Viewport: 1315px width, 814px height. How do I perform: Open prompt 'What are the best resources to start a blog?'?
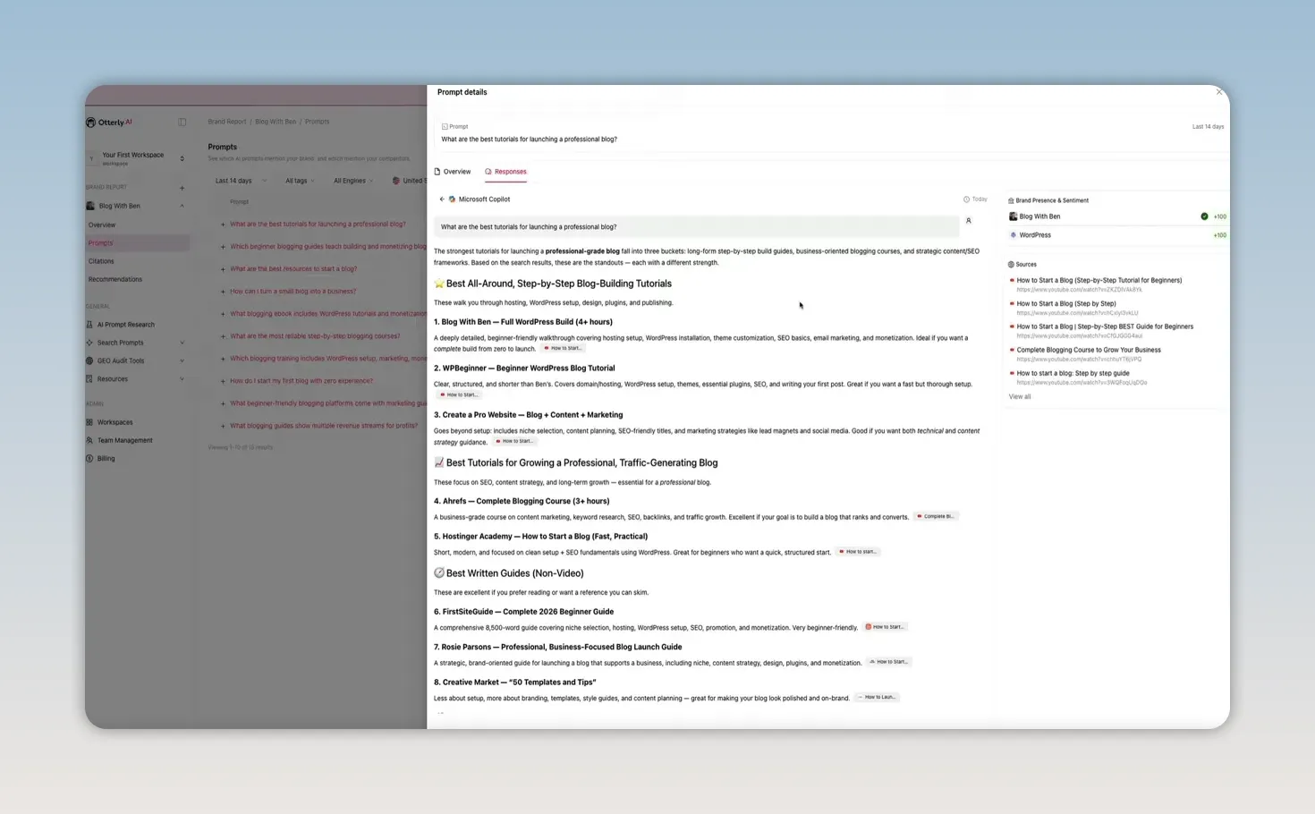[293, 268]
